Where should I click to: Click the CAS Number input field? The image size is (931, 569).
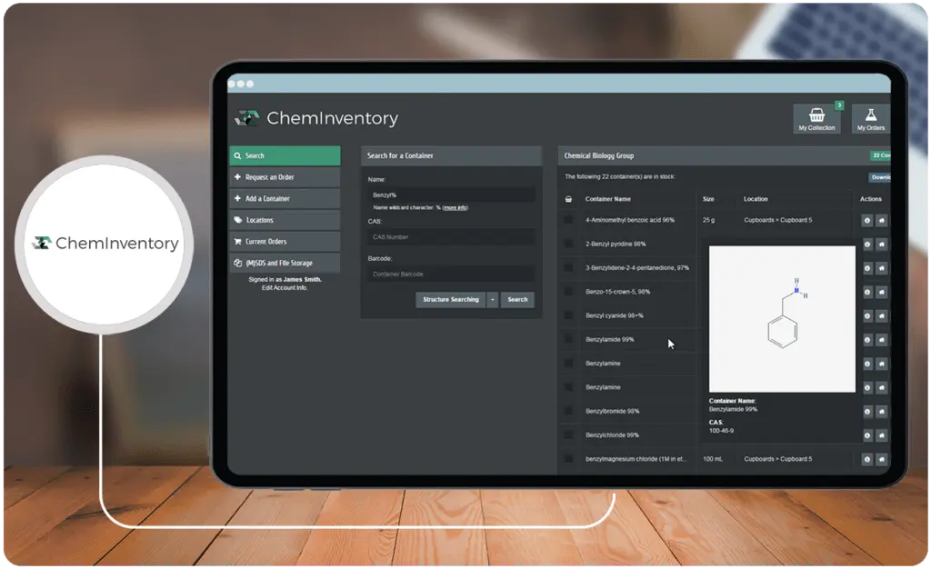coord(451,236)
